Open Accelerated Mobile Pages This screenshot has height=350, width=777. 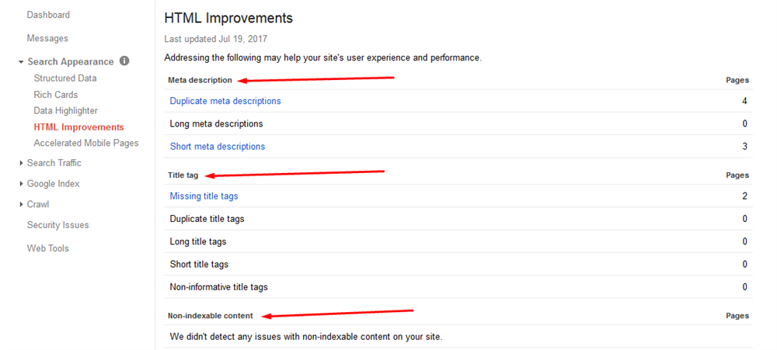86,143
